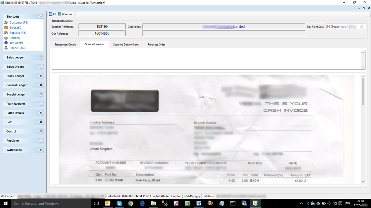The height and width of the screenshot is (208, 371).
Task: Launch Skype from the taskbar
Action: click(119, 203)
